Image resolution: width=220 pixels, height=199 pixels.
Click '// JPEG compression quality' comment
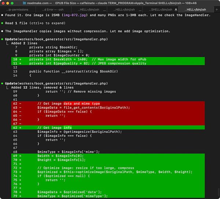click(119, 63)
